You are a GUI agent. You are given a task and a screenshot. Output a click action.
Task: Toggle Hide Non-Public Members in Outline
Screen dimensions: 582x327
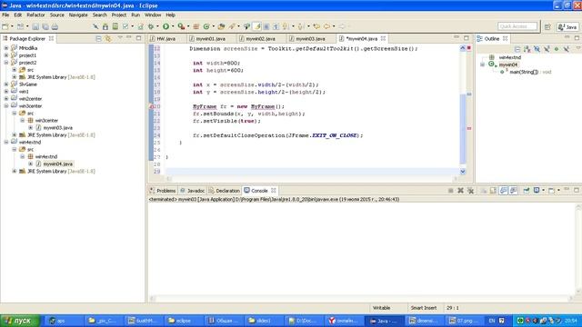(557, 49)
